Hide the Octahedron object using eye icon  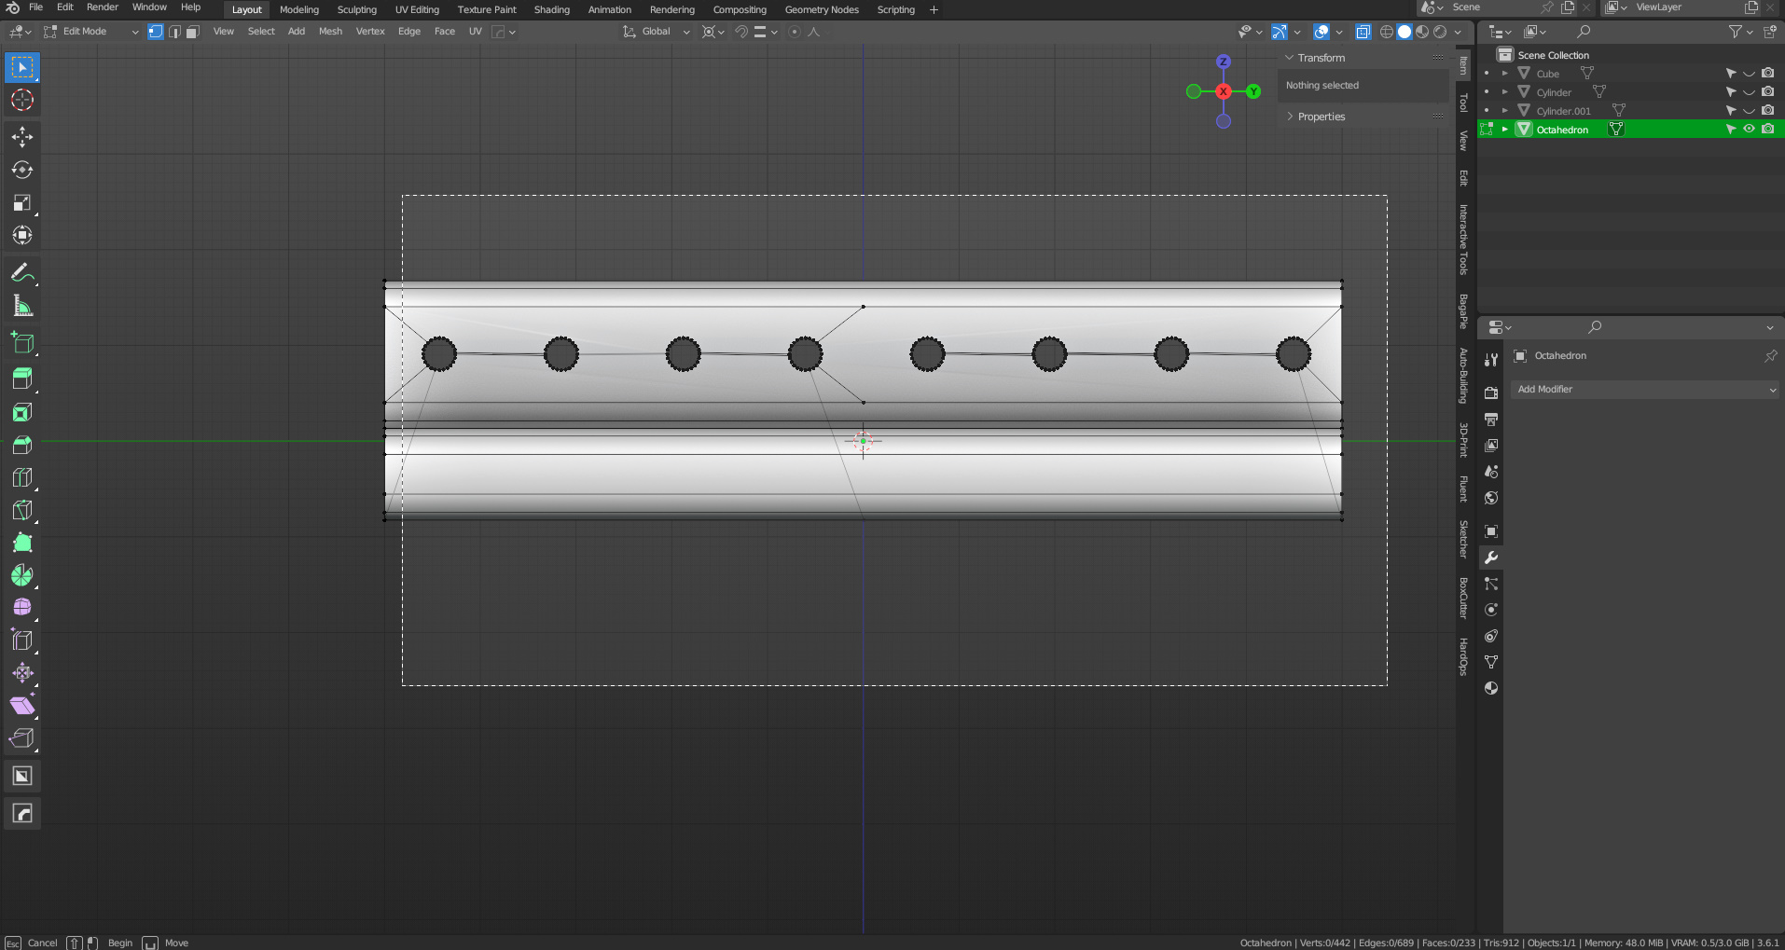coord(1750,130)
